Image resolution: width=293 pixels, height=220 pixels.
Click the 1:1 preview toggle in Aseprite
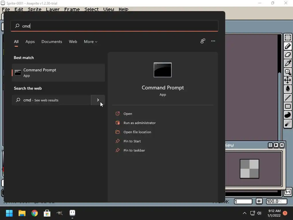coord(288,192)
